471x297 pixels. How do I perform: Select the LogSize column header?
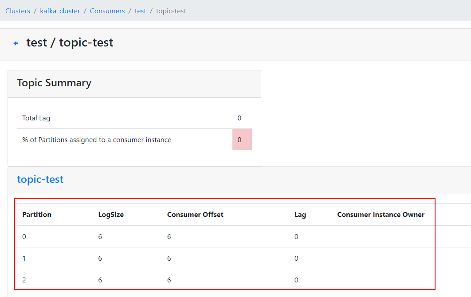pyautogui.click(x=111, y=215)
